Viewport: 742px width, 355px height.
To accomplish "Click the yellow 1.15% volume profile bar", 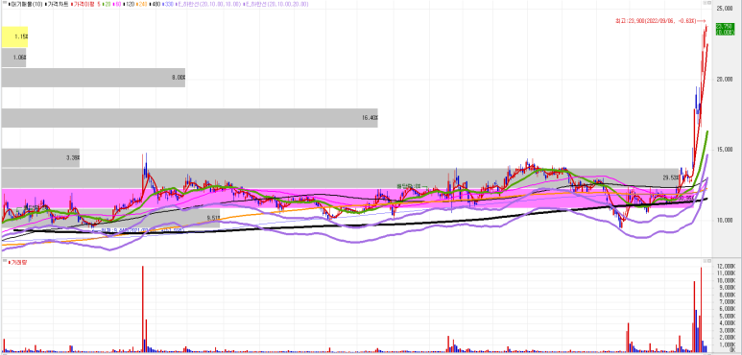I will coord(14,36).
